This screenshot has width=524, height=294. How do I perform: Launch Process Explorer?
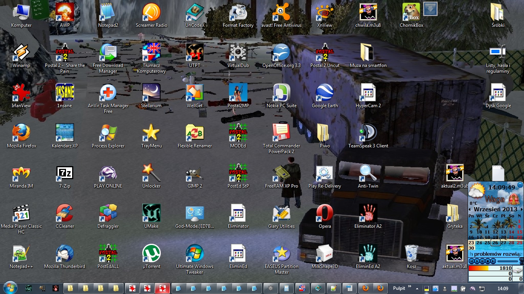click(108, 136)
